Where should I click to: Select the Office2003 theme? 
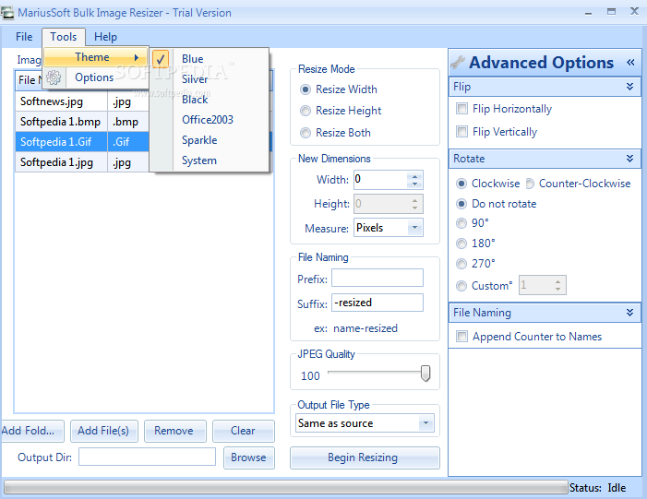tap(208, 120)
